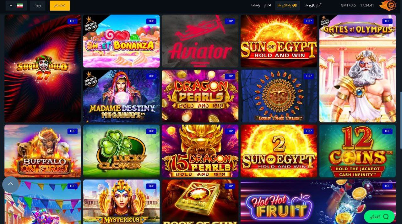Click the yellow ثبت نام button
The image size is (402, 224).
point(60,6)
